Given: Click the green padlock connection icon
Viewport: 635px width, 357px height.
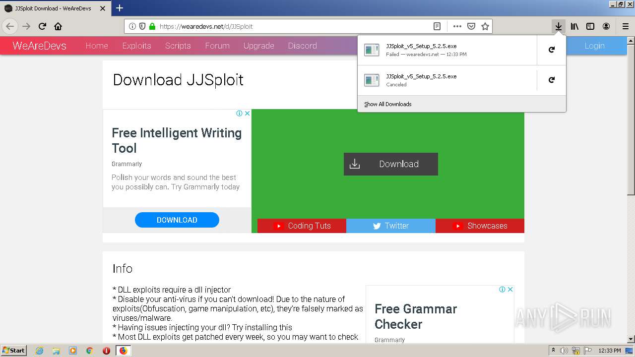Looking at the screenshot, I should (152, 26).
